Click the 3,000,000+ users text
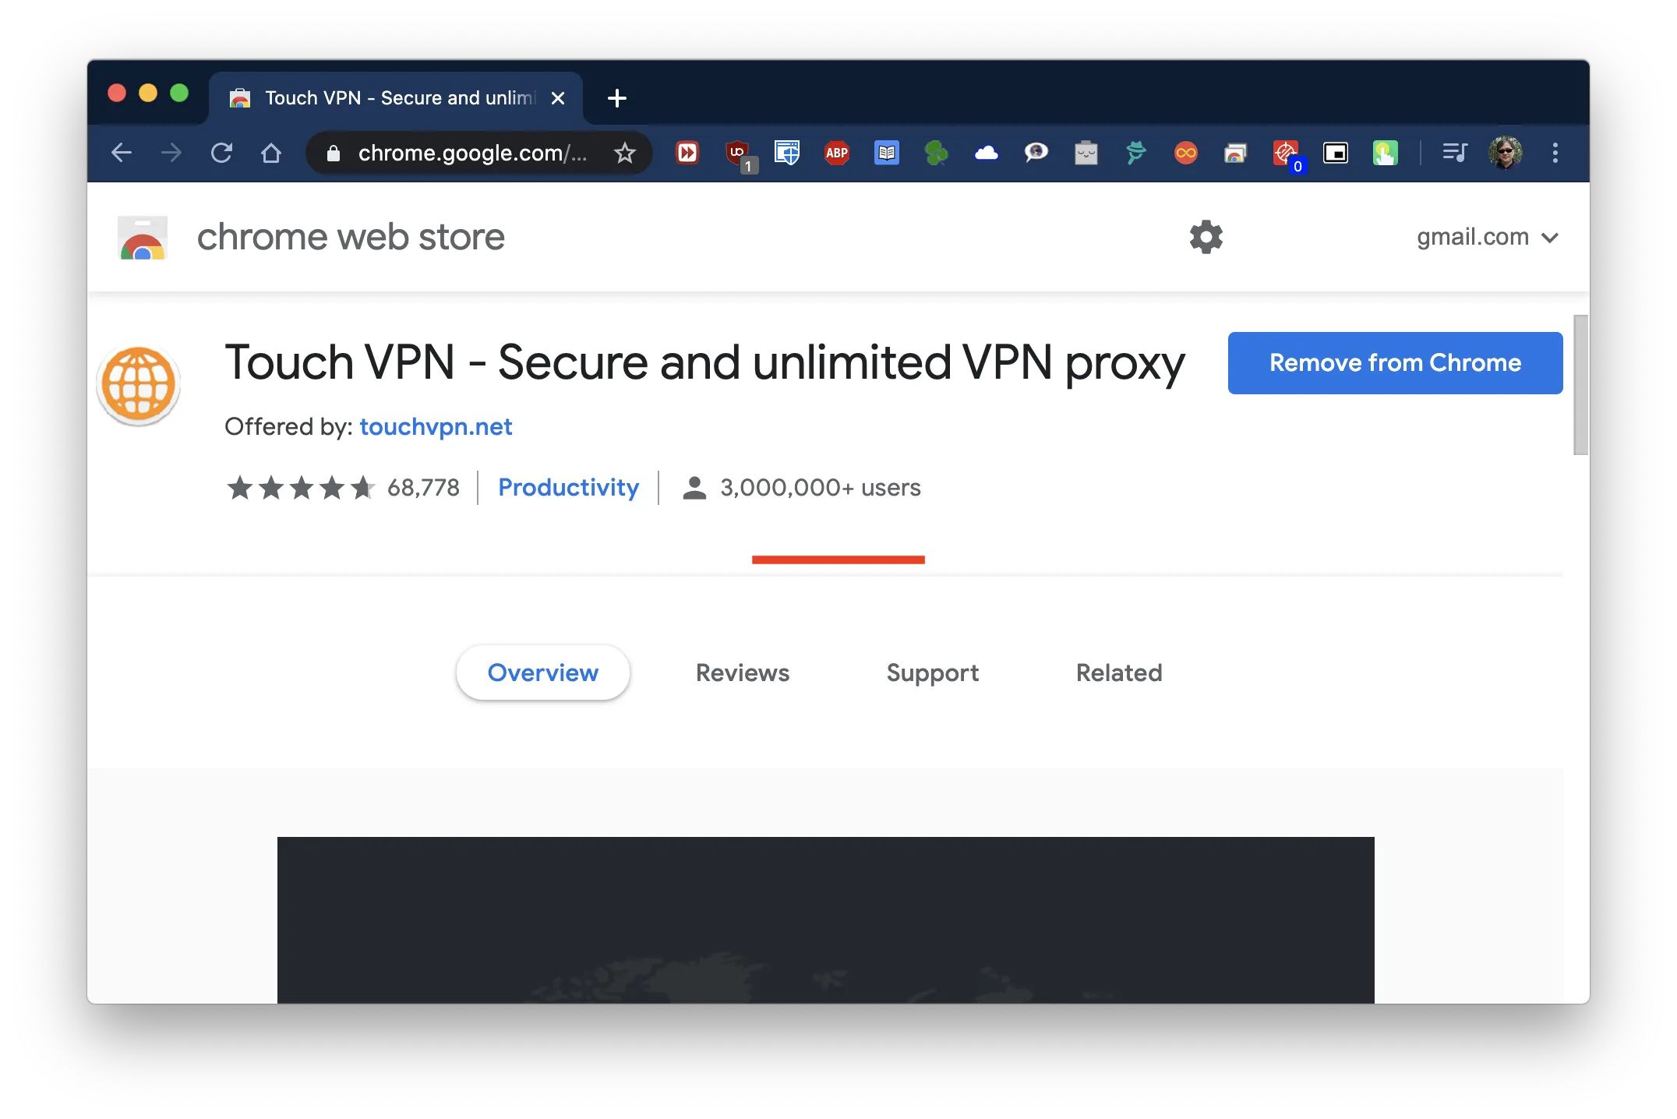The image size is (1677, 1119). (x=821, y=488)
